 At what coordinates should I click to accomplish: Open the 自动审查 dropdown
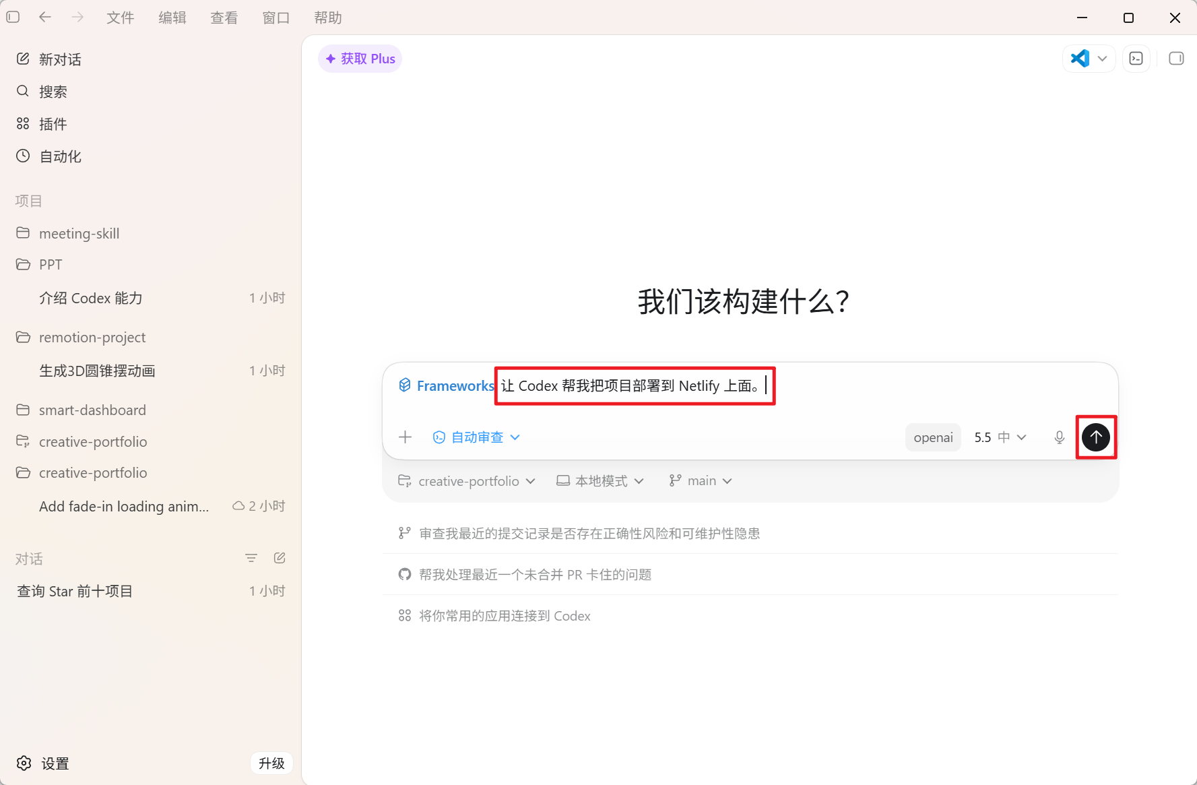tap(476, 437)
